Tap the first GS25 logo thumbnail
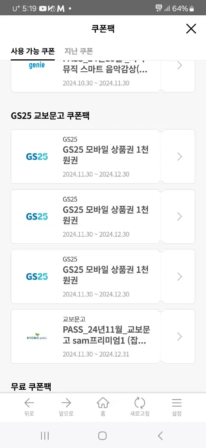The width and height of the screenshot is (206, 448). click(37, 156)
